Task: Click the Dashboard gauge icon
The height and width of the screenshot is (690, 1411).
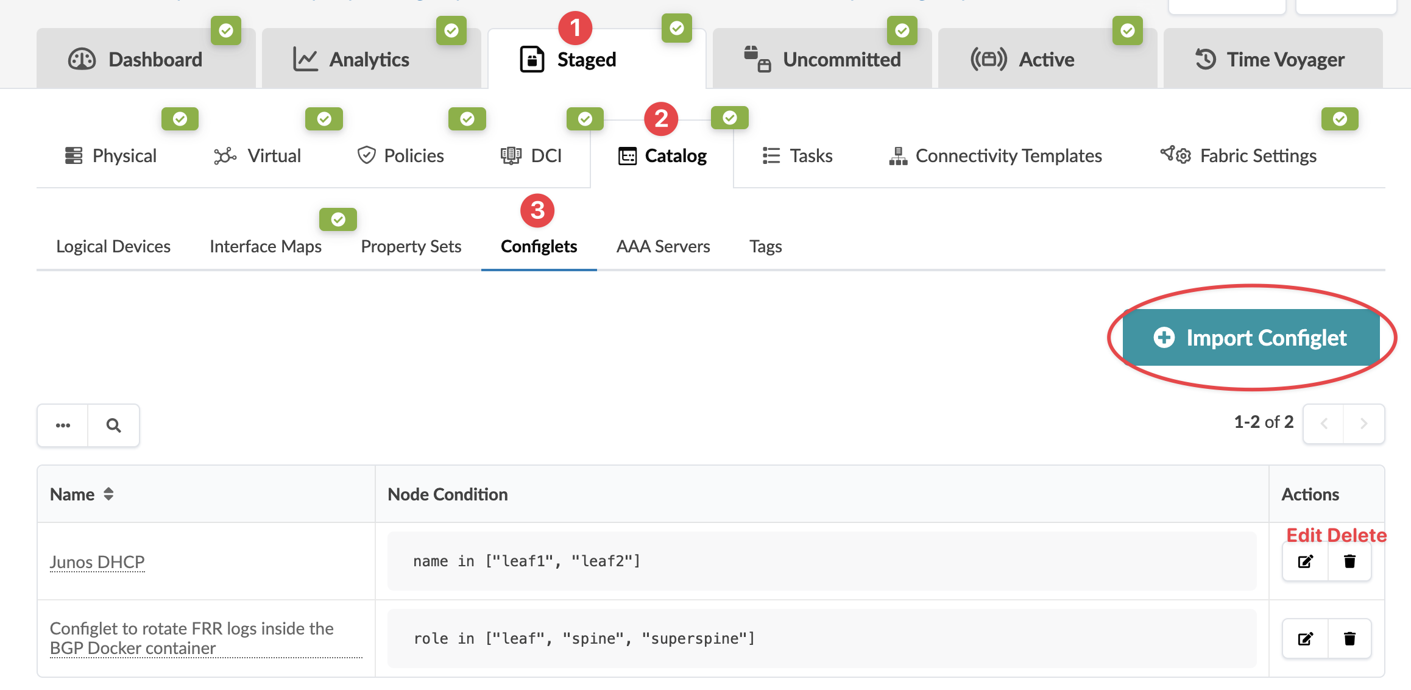Action: pyautogui.click(x=82, y=59)
